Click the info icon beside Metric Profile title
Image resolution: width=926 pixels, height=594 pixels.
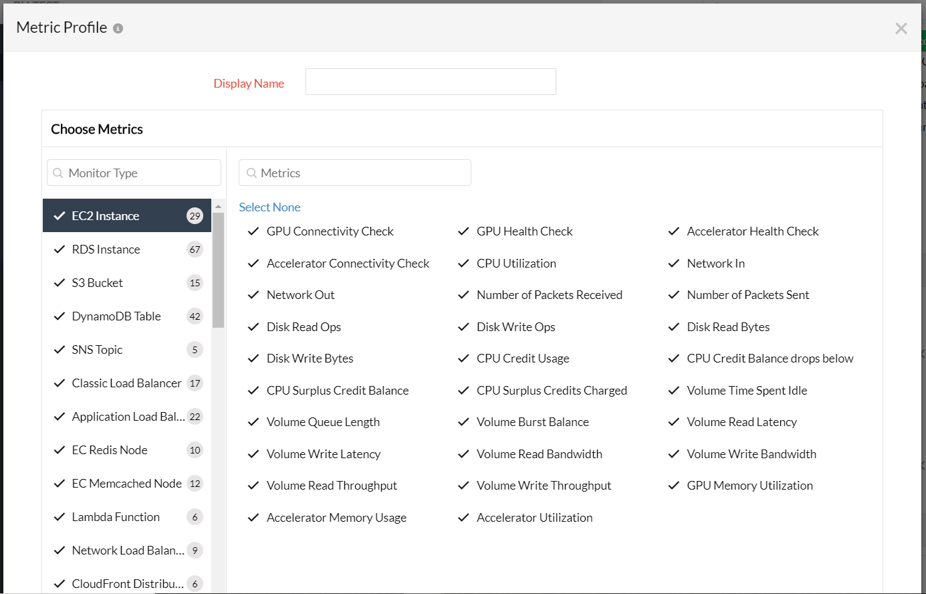[x=118, y=28]
